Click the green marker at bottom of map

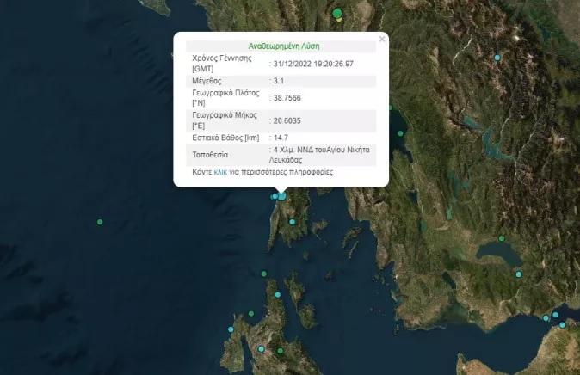coord(280,351)
